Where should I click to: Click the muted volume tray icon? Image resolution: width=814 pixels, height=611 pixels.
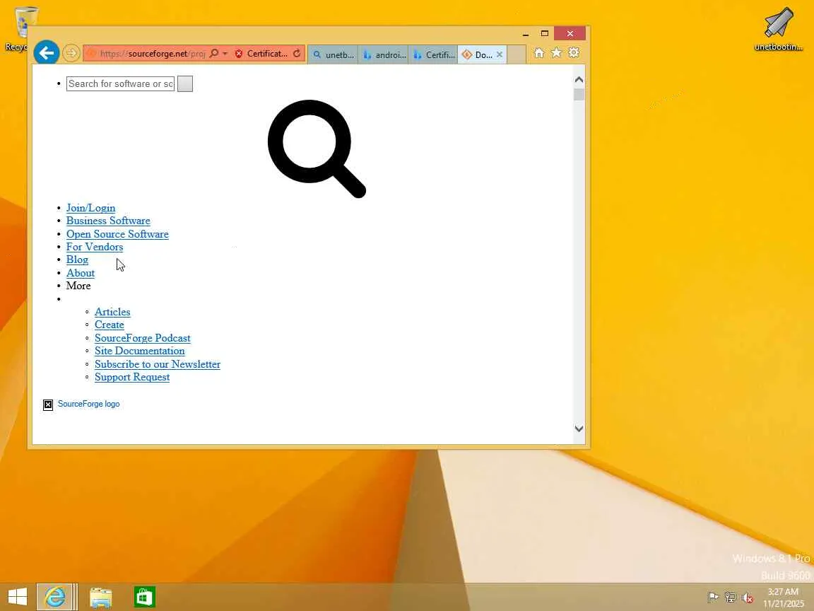(x=748, y=598)
